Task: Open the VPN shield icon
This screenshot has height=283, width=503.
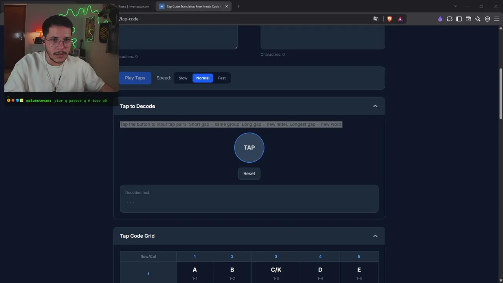Action: (x=487, y=19)
